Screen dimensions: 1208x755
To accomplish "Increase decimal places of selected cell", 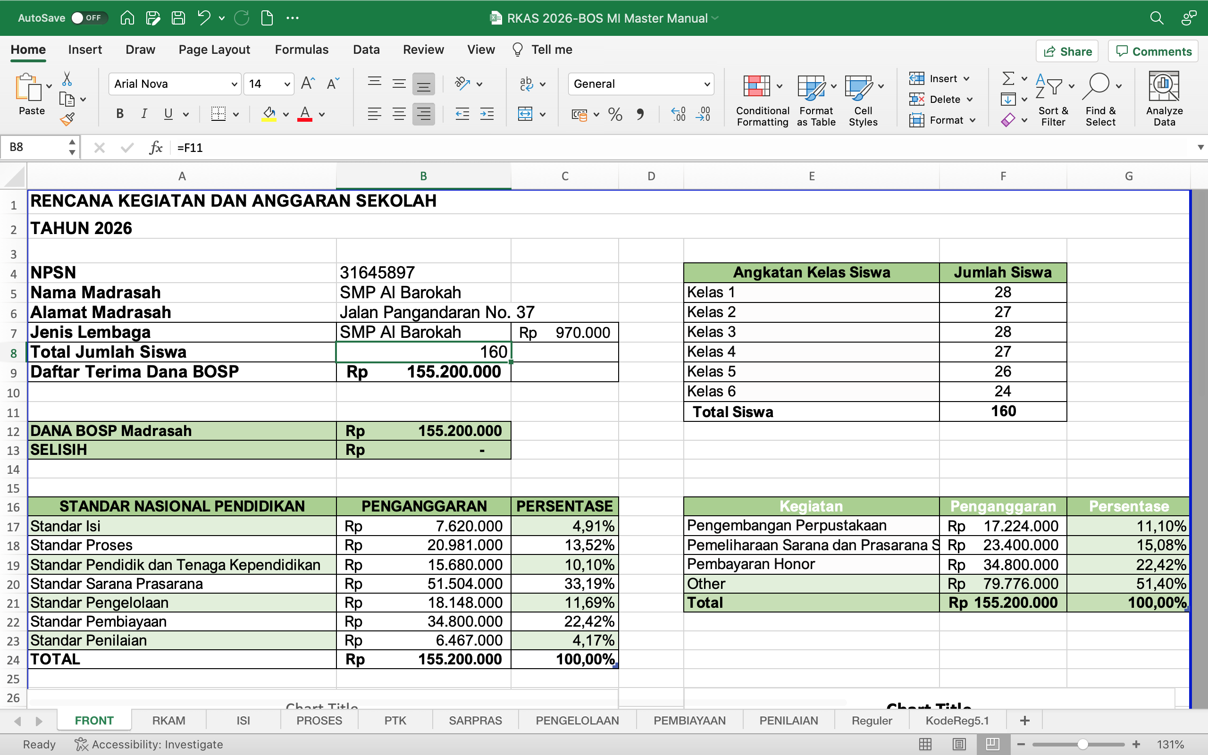I will click(x=678, y=114).
